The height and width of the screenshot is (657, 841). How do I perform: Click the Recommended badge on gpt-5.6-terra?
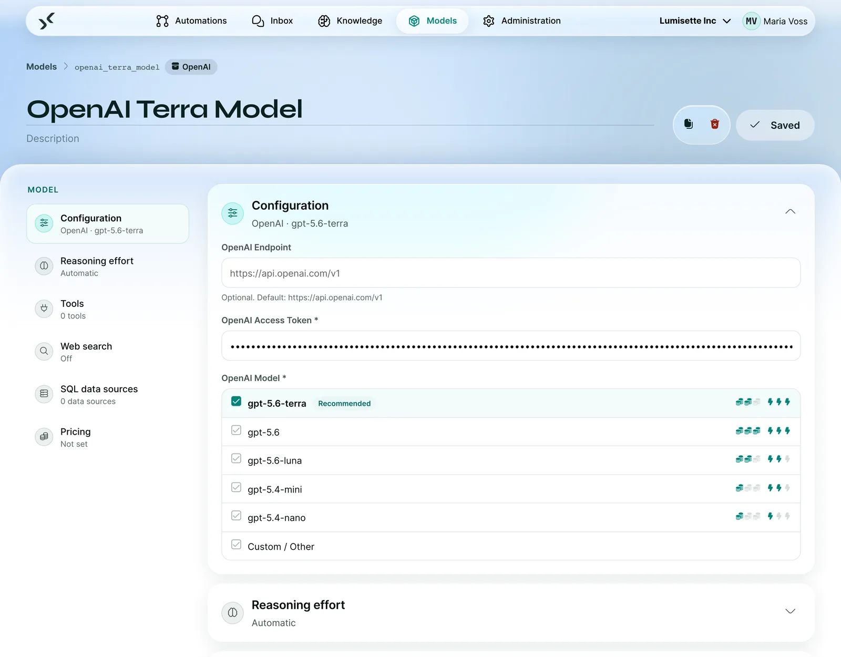pyautogui.click(x=344, y=404)
